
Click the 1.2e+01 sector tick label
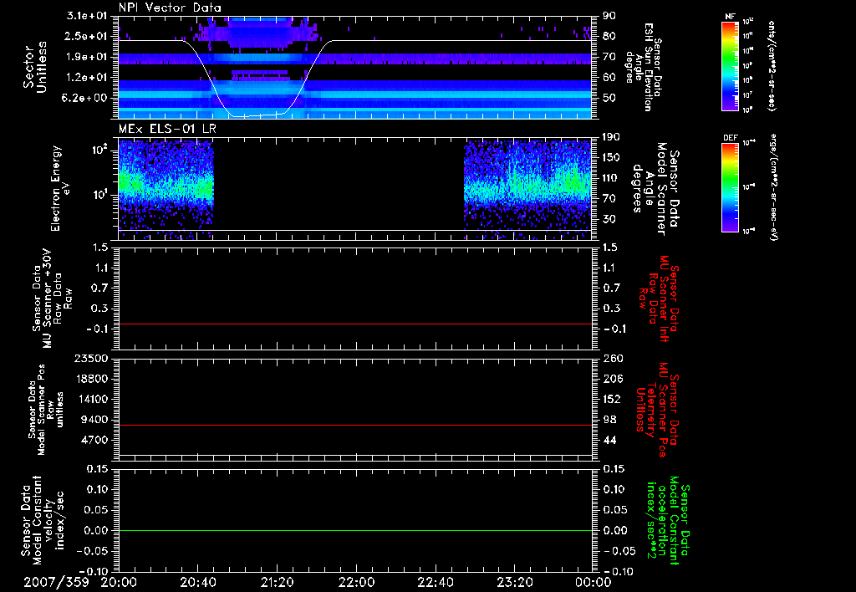87,78
